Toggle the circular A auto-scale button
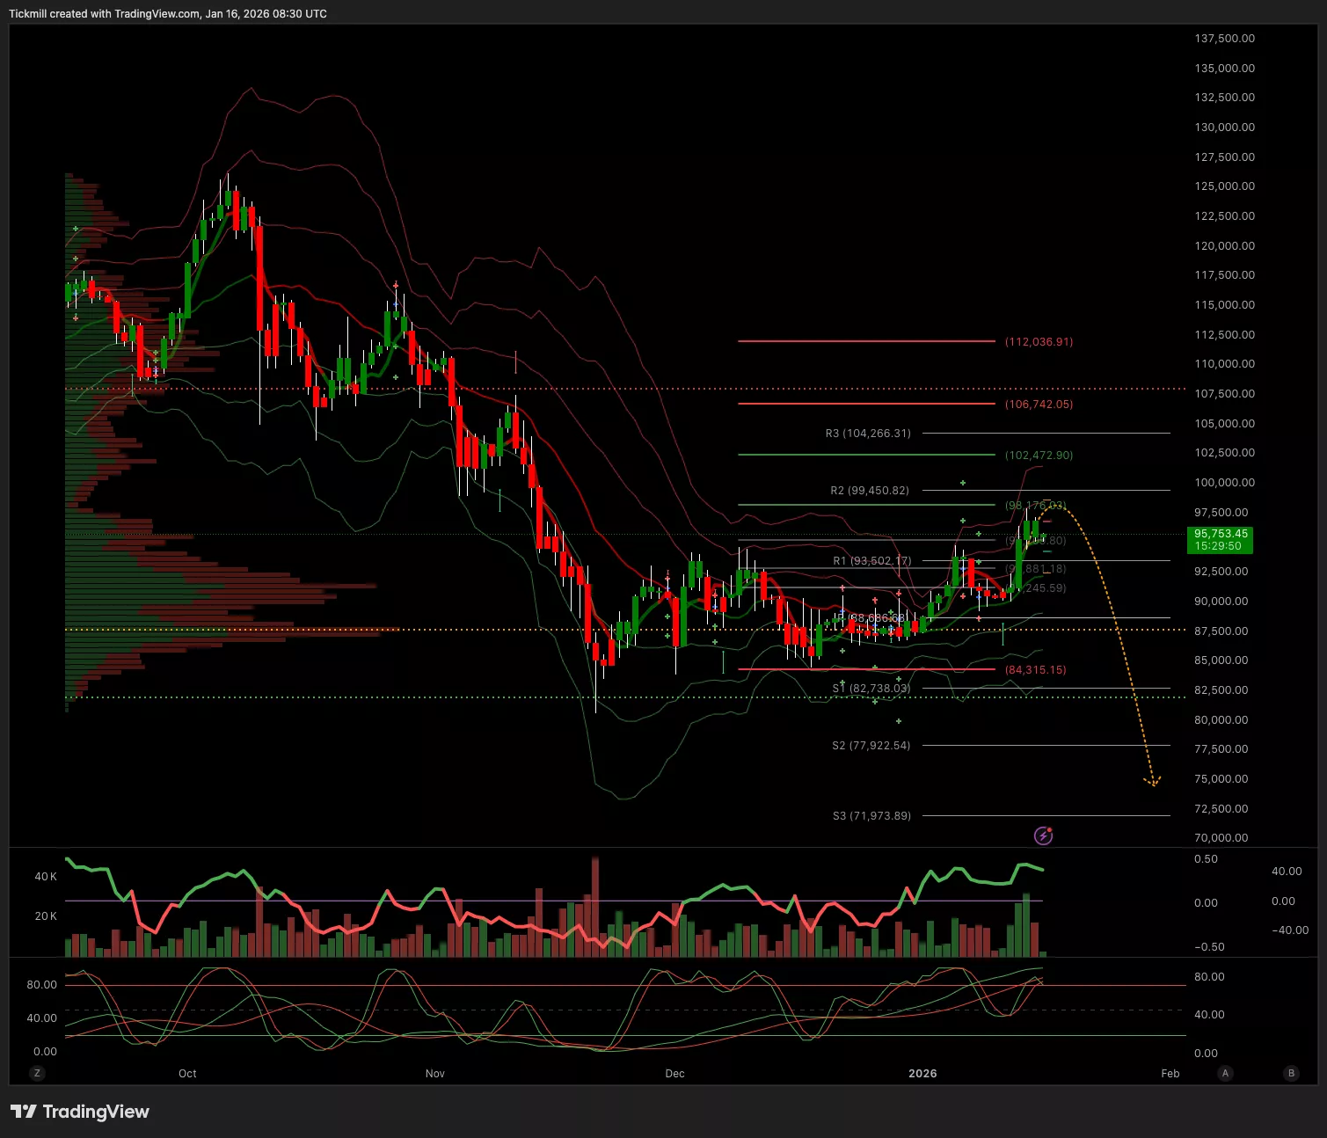Viewport: 1327px width, 1138px height. click(1225, 1073)
